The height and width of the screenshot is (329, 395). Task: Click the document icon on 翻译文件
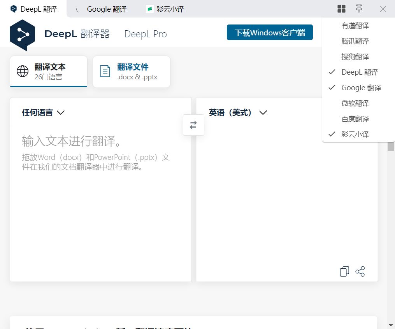pyautogui.click(x=105, y=71)
